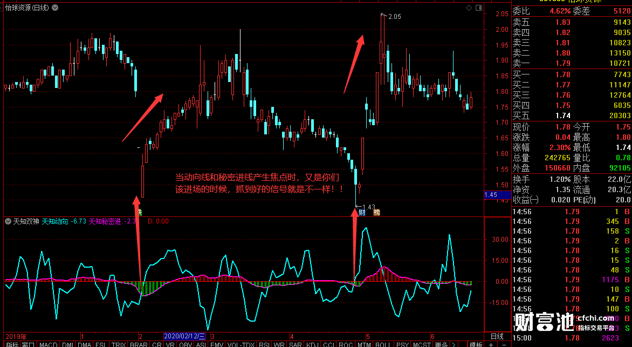Choose the KDJ indicator tab
The image size is (632, 347).
(312, 345)
